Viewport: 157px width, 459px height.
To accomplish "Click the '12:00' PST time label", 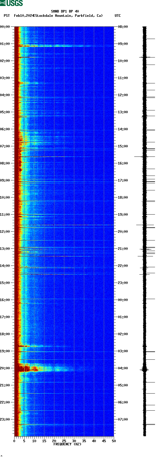I will pos(5,232).
